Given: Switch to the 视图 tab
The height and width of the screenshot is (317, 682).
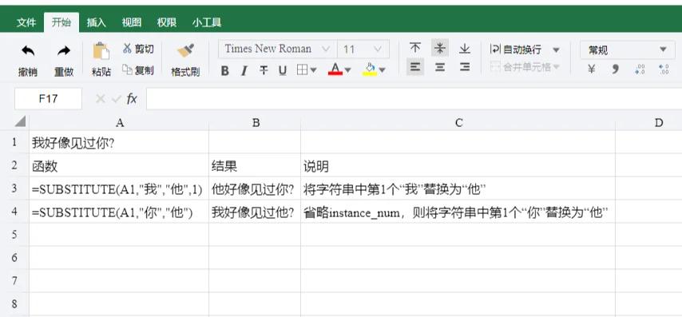Looking at the screenshot, I should point(131,22).
